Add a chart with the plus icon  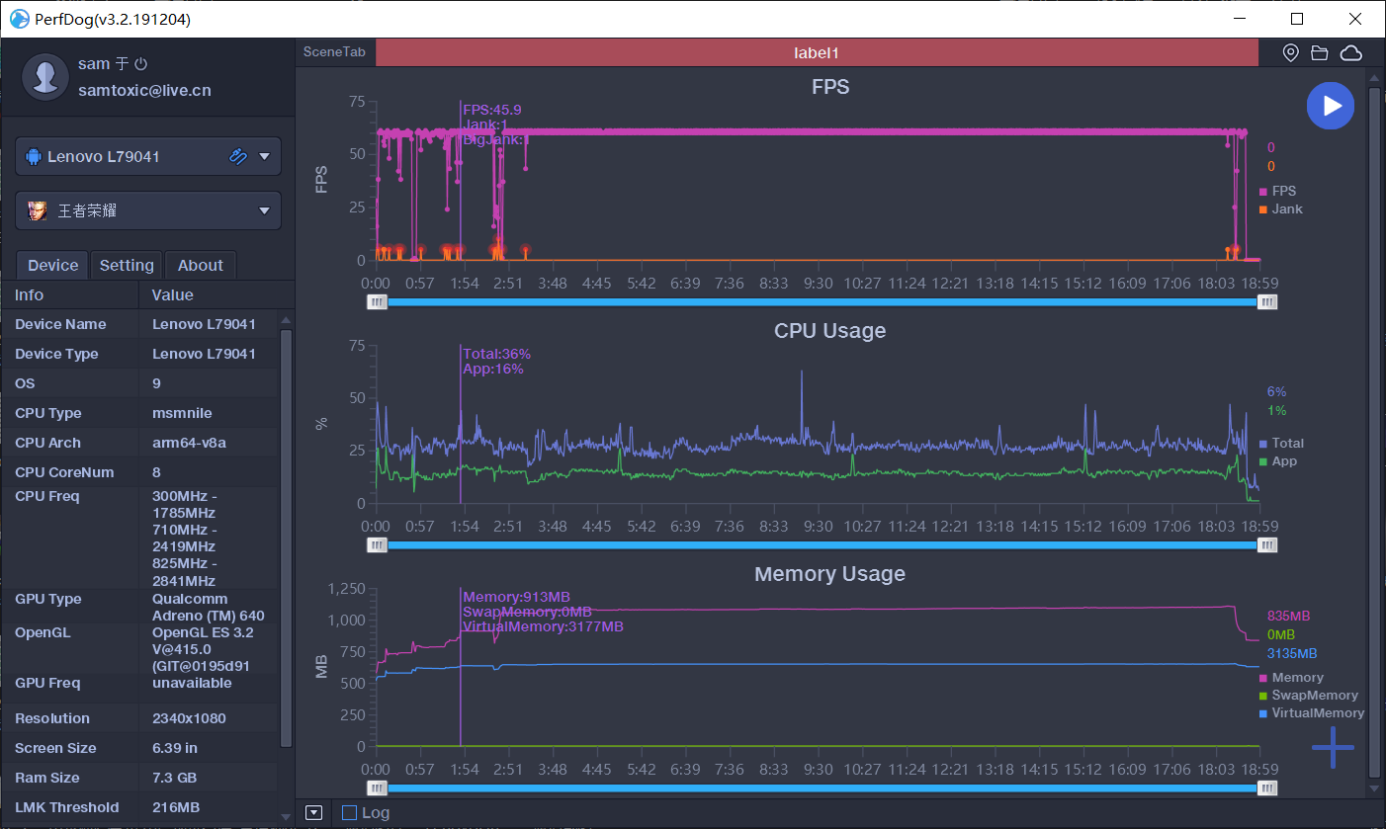[1333, 747]
